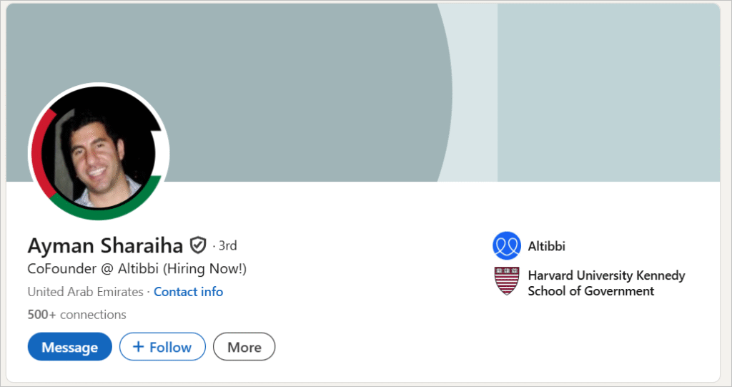The image size is (732, 387).
Task: Click the plus icon on Follow button
Action: click(139, 347)
